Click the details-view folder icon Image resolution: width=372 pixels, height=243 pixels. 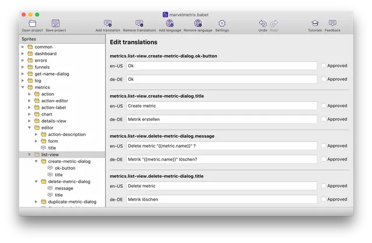[x=37, y=121]
